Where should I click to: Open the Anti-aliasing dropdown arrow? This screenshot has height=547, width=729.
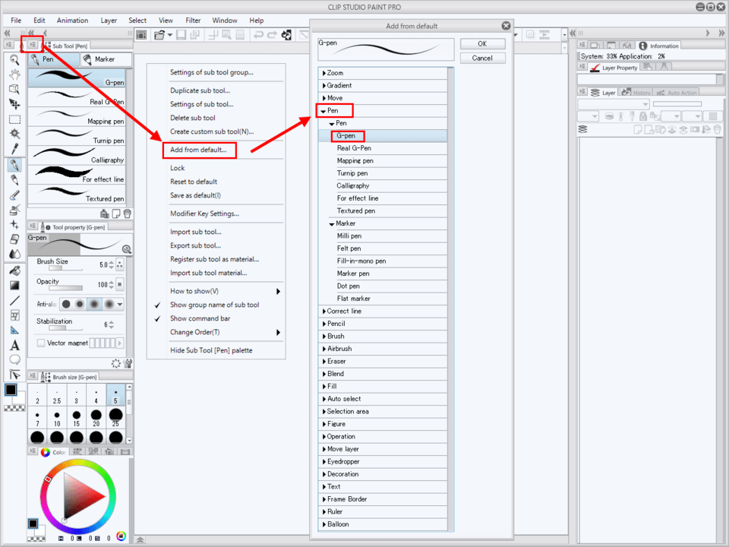(121, 304)
